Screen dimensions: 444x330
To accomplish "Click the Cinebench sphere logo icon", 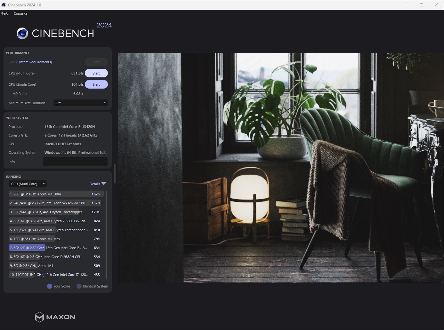I will tap(22, 33).
